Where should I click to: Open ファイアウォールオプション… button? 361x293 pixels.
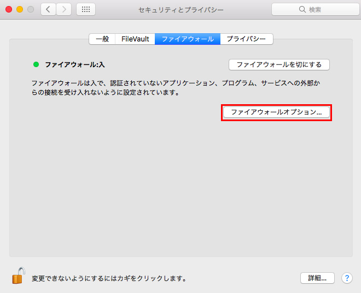276,112
